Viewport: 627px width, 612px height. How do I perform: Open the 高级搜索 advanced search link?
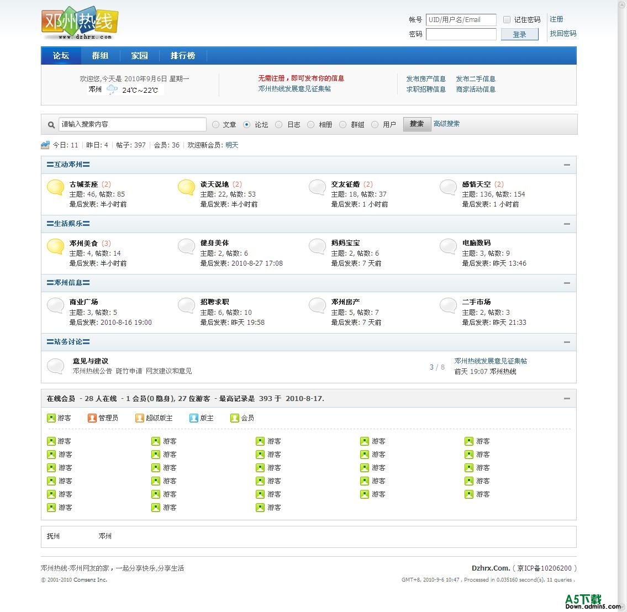click(x=446, y=124)
